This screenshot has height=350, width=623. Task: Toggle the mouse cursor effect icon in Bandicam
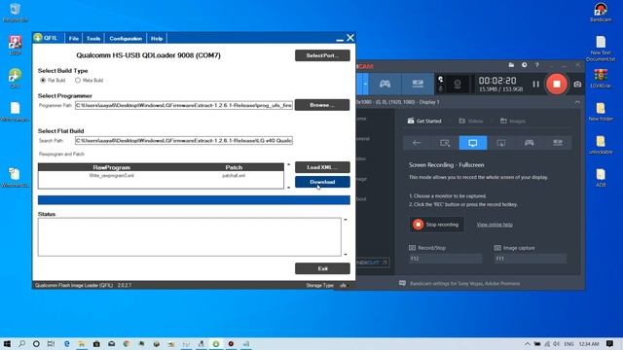441,80
